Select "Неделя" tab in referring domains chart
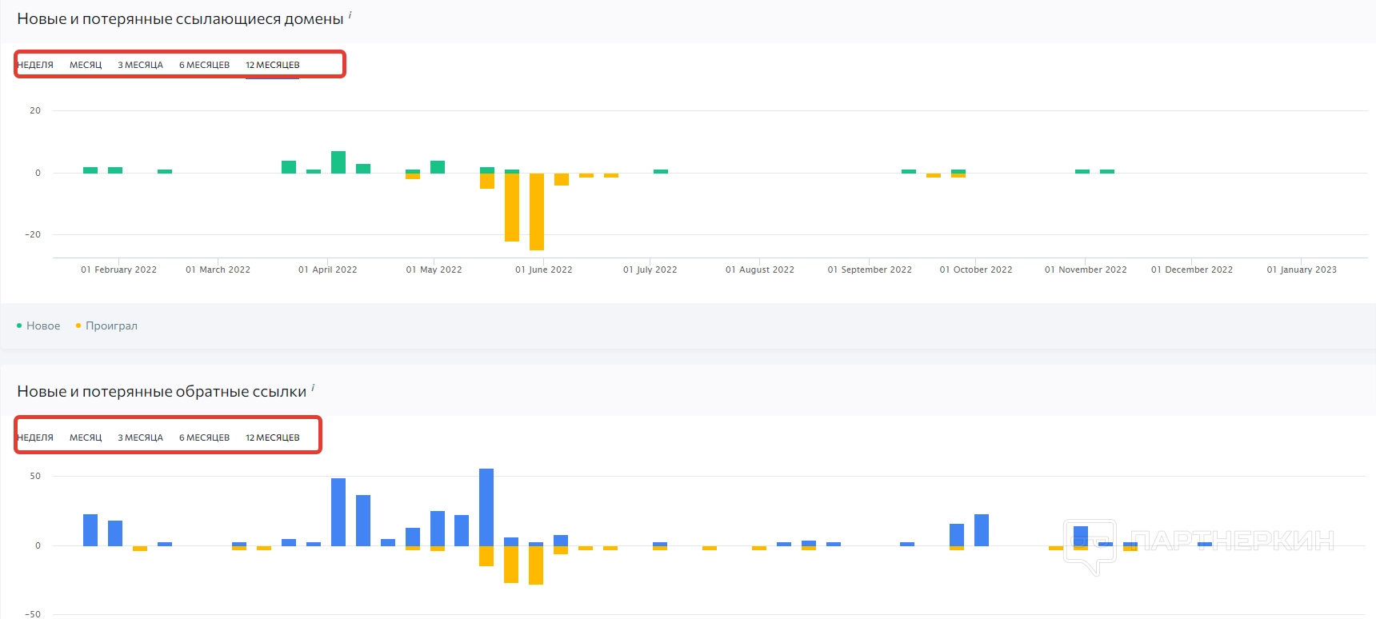Screen dimensions: 1376x619 tap(35, 65)
